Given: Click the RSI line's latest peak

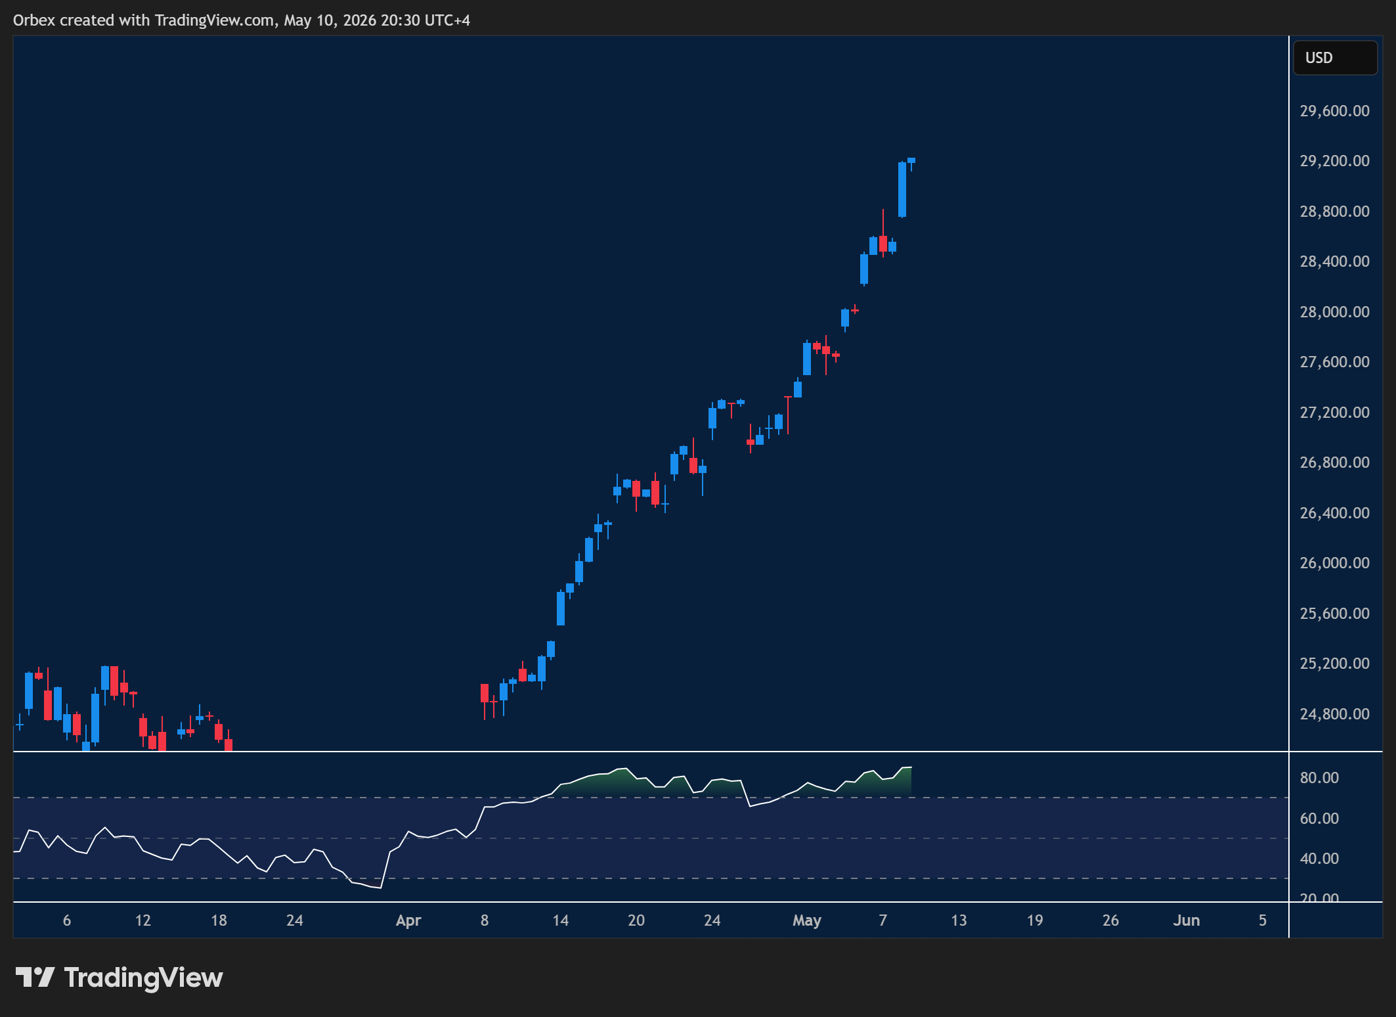Looking at the screenshot, I should click(x=907, y=767).
